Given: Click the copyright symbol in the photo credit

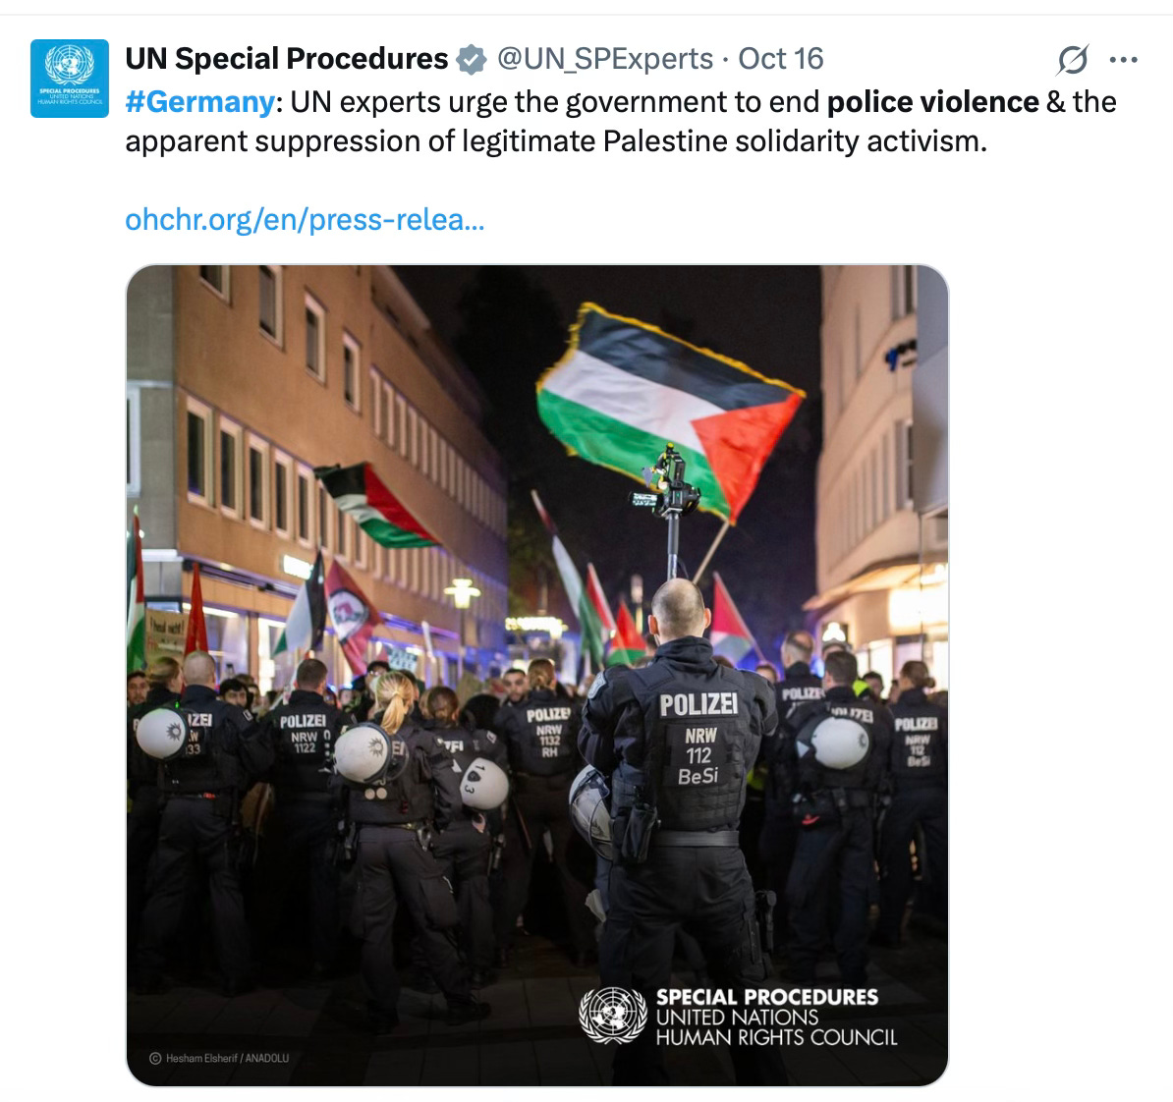Looking at the screenshot, I should [x=155, y=1058].
